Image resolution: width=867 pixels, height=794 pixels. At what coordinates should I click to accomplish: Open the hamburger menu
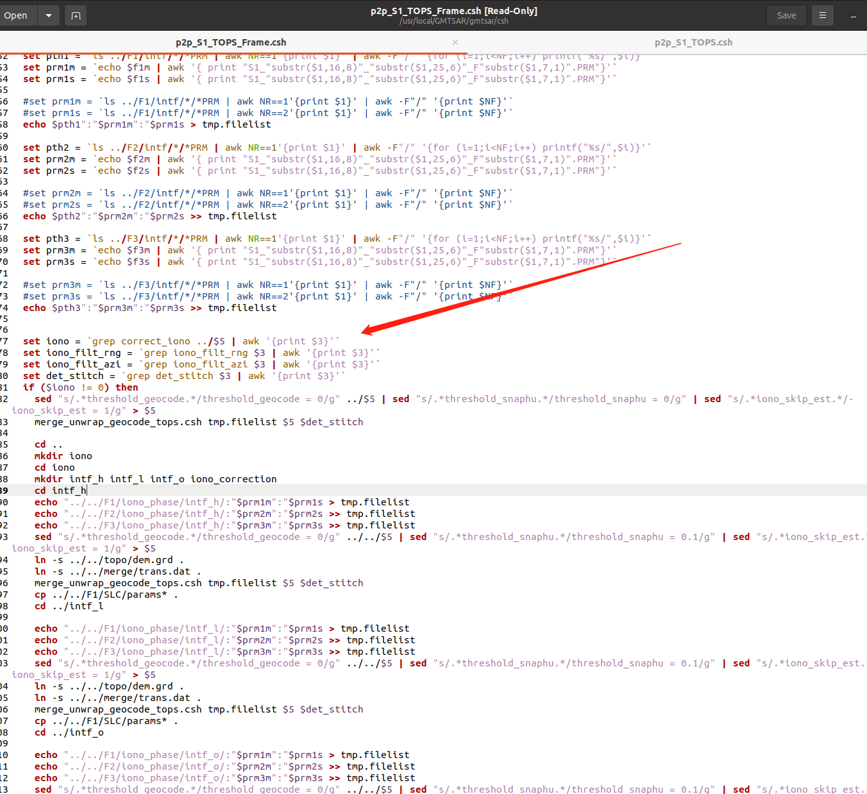(822, 15)
